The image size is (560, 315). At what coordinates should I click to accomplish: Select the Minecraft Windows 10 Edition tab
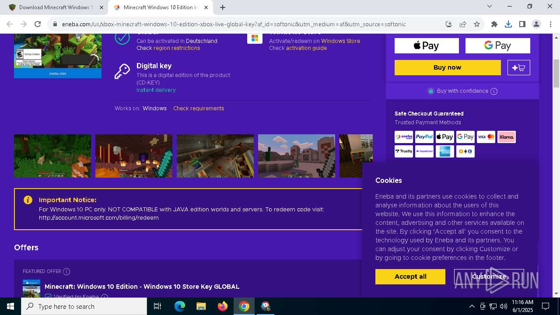161,7
